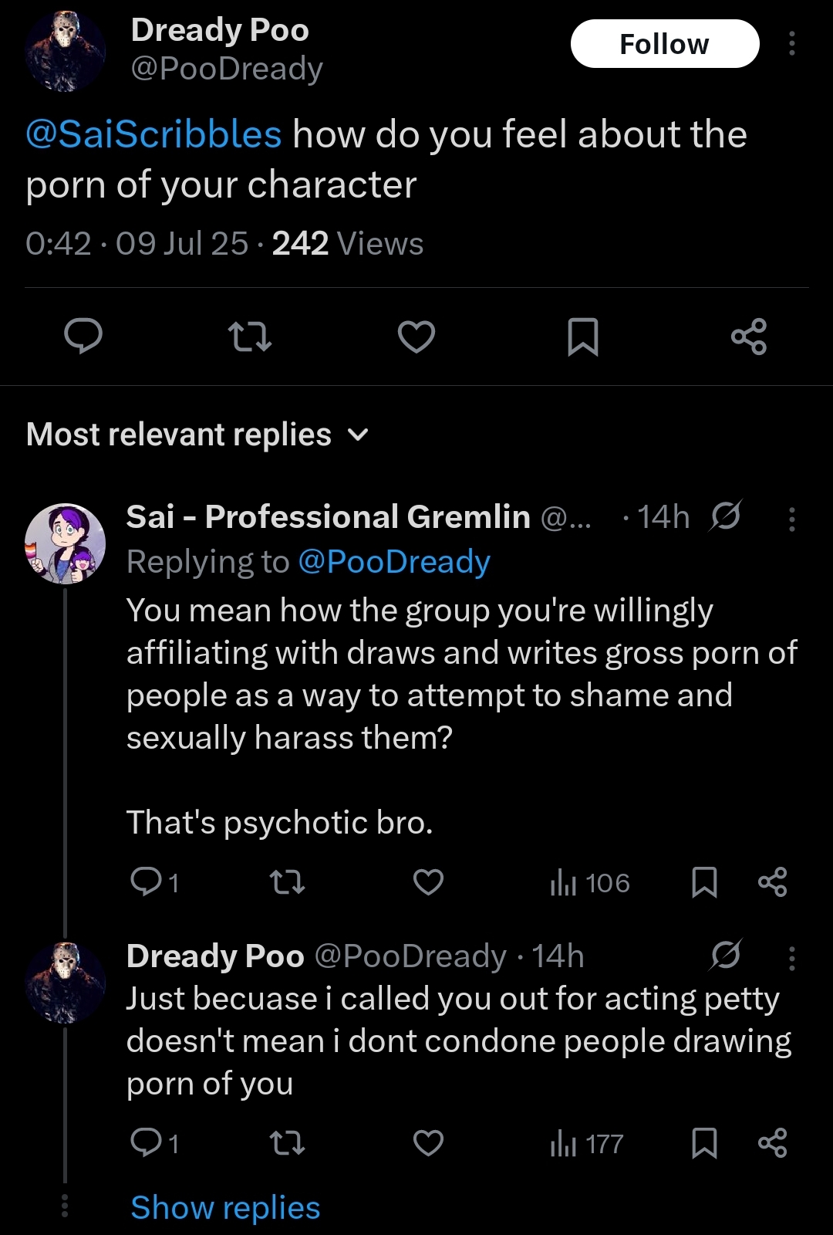Image resolution: width=833 pixels, height=1235 pixels.
Task: Bookmark Dready Poo's second reply
Action: (x=704, y=1143)
